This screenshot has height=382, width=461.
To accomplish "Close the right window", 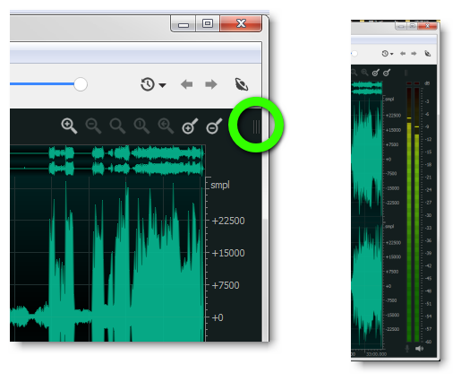I will click(427, 26).
